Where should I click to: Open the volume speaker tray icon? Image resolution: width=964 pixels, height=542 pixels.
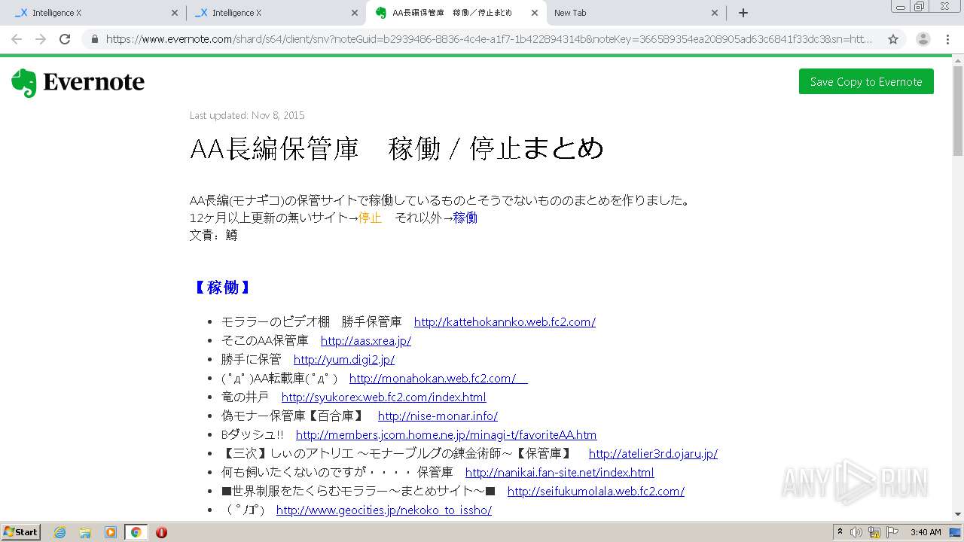click(x=857, y=532)
